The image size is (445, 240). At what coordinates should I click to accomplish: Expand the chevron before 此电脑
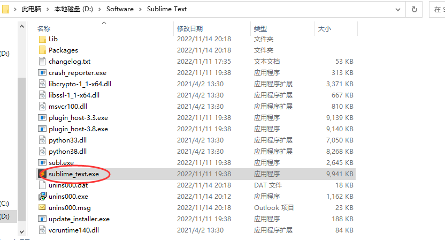(15, 10)
